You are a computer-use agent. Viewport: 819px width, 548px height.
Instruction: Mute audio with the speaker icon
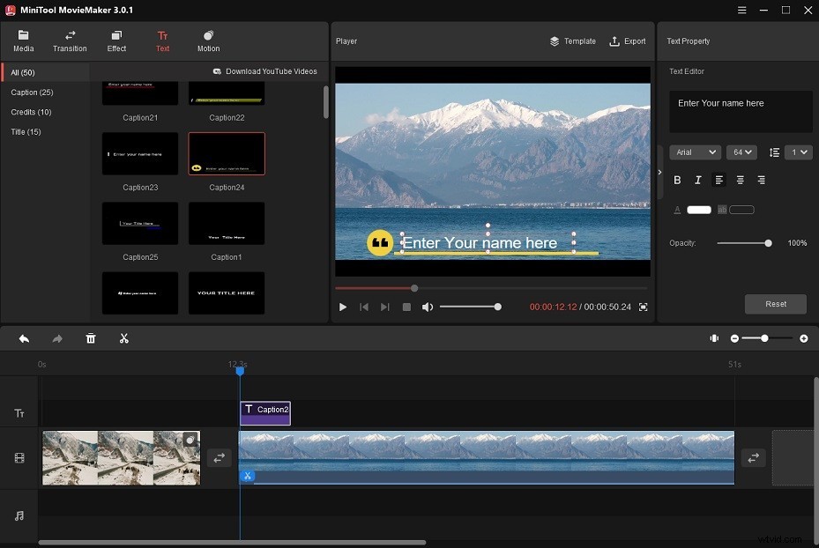(428, 307)
